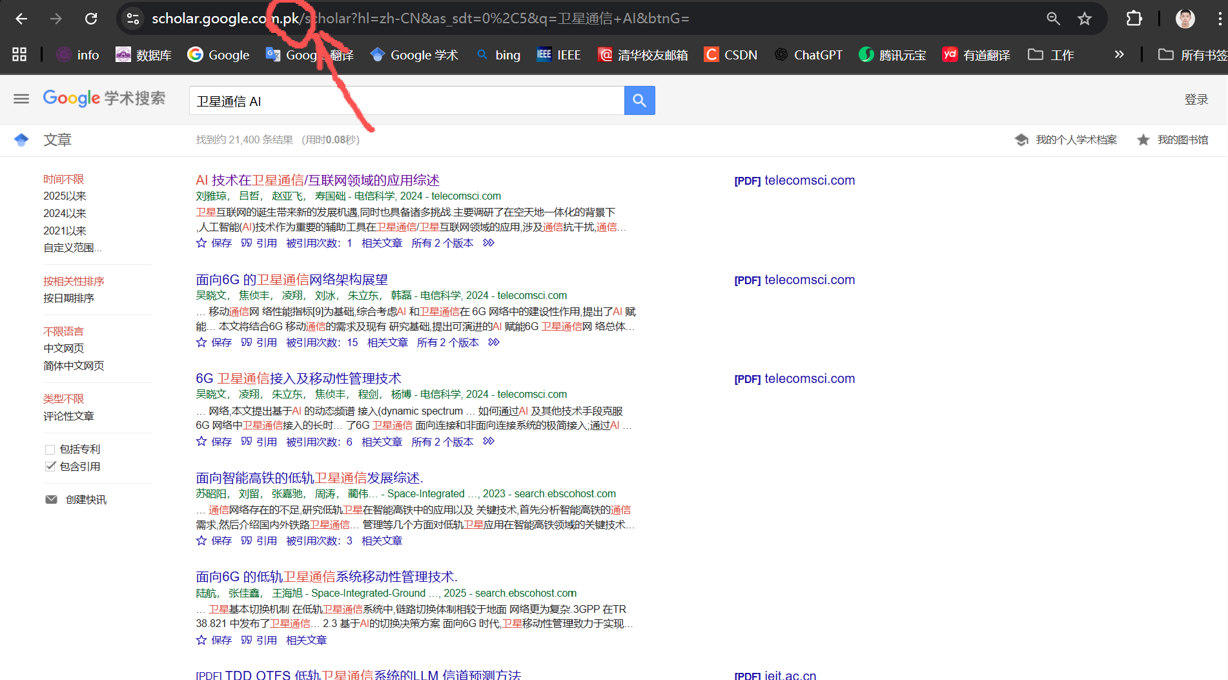Open 被引用次数: 6 citations
1228x680 pixels.
click(319, 442)
